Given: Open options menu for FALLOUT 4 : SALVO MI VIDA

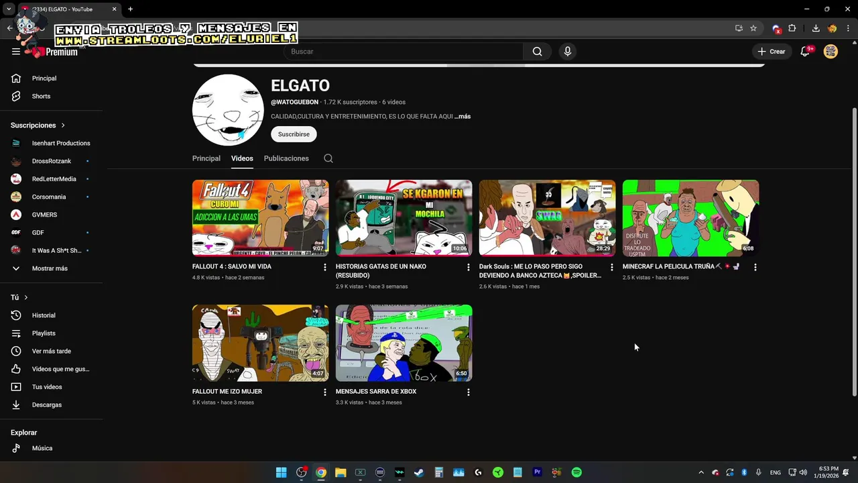Looking at the screenshot, I should click(x=325, y=267).
